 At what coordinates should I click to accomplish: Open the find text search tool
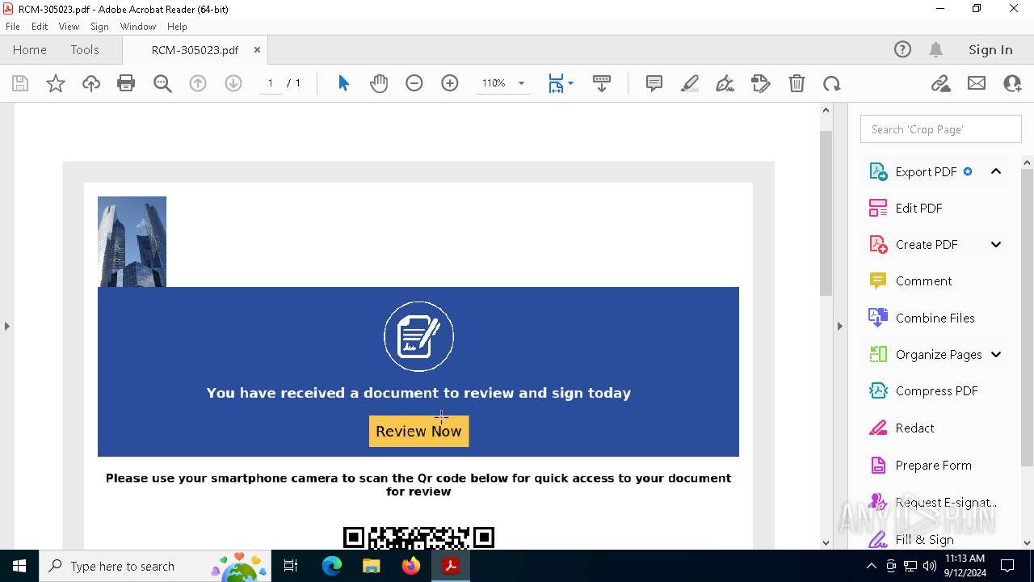coord(162,83)
